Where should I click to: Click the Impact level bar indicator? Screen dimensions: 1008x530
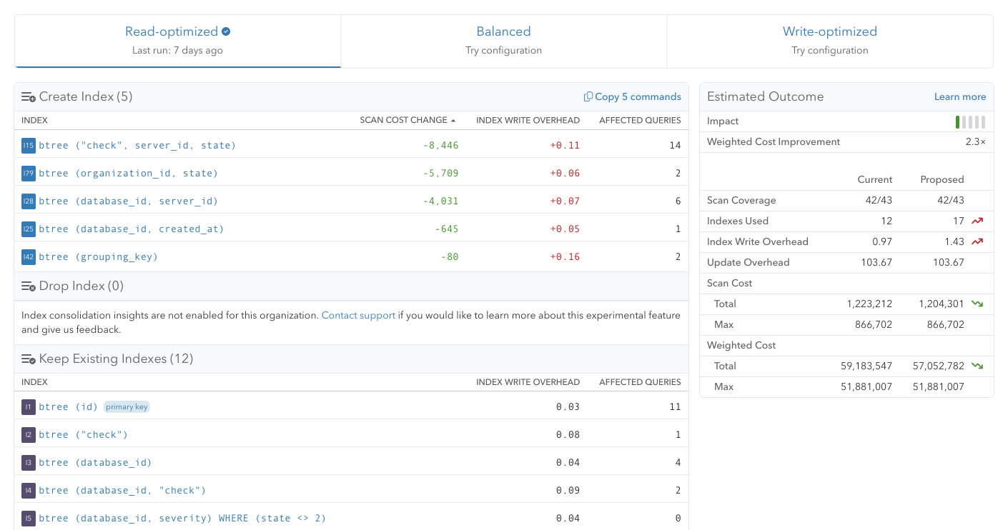coord(971,121)
